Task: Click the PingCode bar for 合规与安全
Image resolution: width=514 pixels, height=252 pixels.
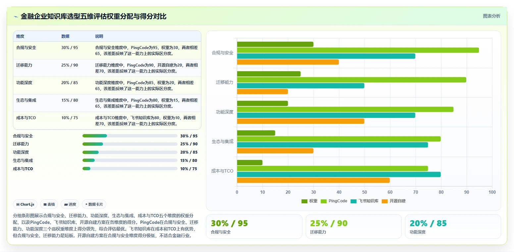Action: coord(358,50)
